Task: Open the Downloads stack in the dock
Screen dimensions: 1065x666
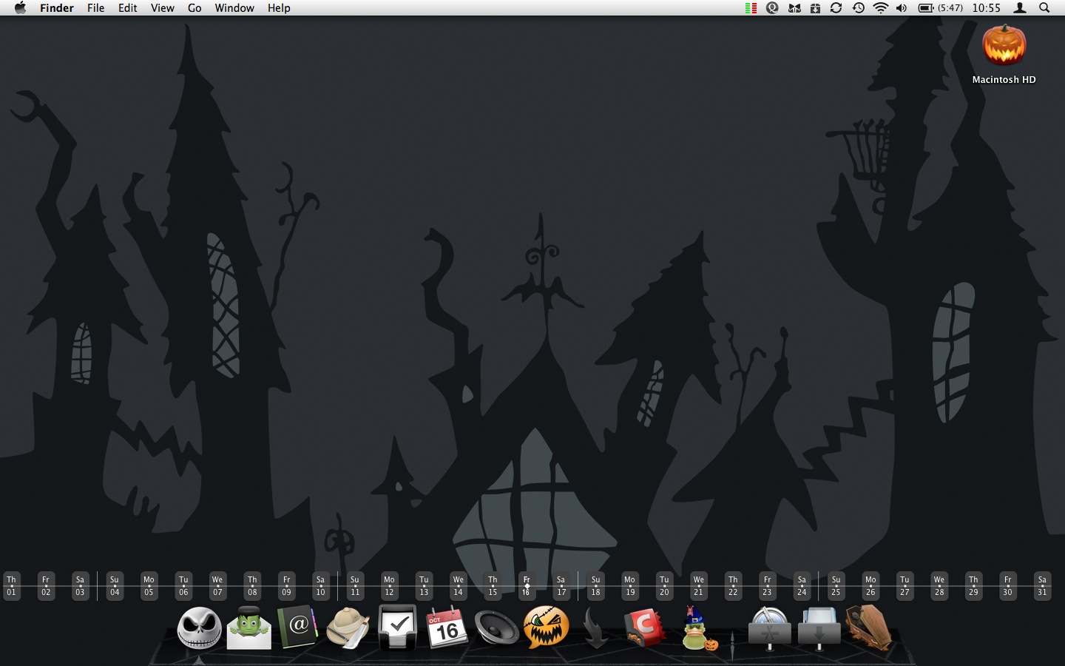Action: (819, 628)
